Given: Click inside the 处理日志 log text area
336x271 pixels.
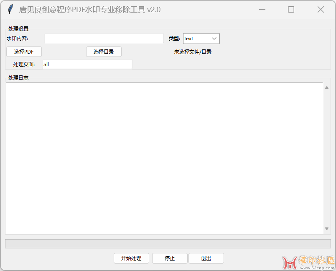Looking at the screenshot, I should point(164,158).
